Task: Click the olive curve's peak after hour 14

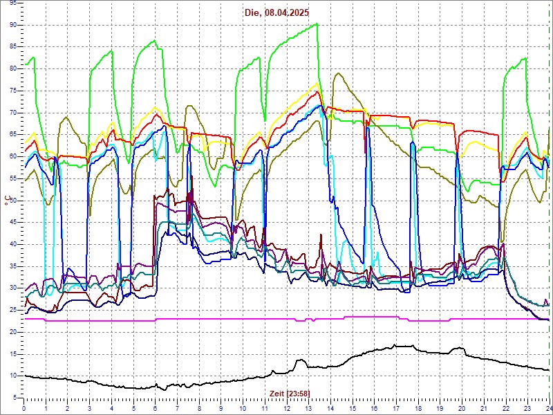Action: pos(337,74)
